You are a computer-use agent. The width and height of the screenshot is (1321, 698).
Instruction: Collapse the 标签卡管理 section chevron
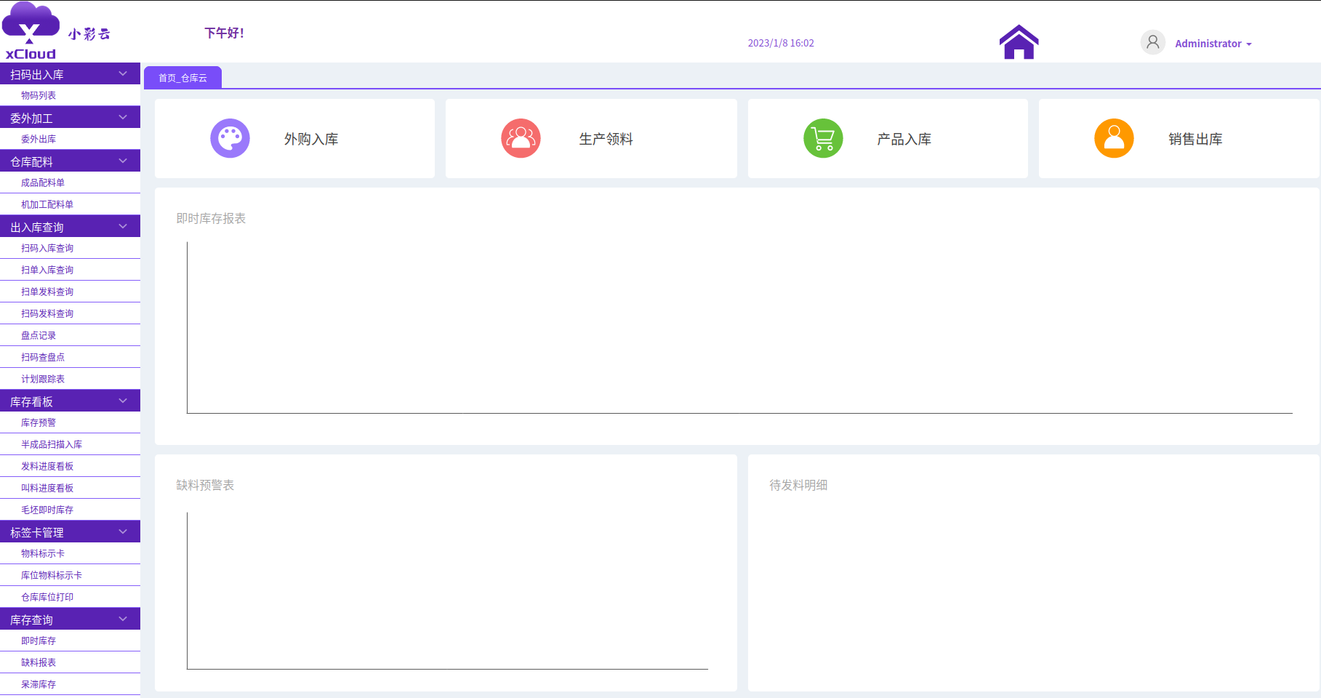point(123,531)
